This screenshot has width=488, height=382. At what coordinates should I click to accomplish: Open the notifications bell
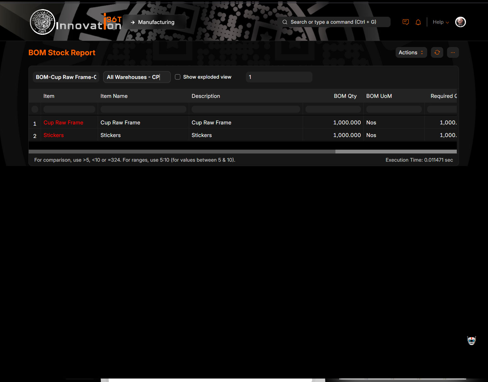[418, 22]
